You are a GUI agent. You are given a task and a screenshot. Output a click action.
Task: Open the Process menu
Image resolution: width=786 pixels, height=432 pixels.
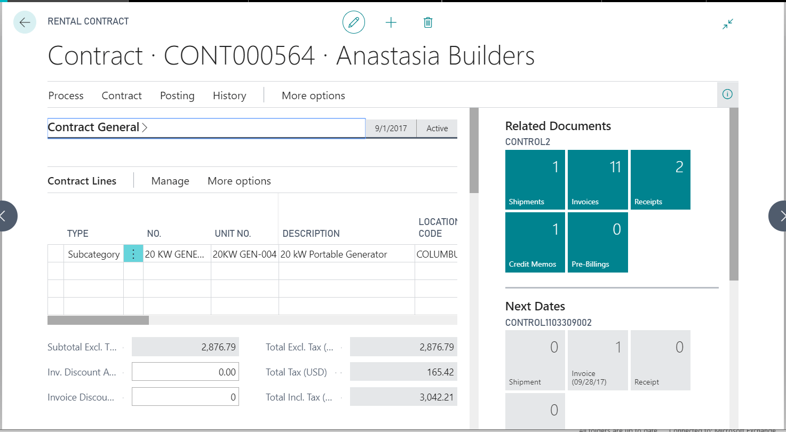pos(66,95)
